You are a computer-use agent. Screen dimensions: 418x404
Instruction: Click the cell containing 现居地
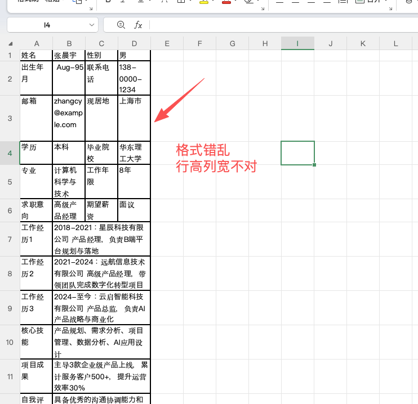pos(101,118)
